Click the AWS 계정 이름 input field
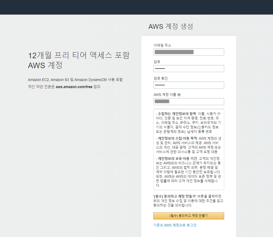Viewport: 273px width, 237px height. click(188, 101)
